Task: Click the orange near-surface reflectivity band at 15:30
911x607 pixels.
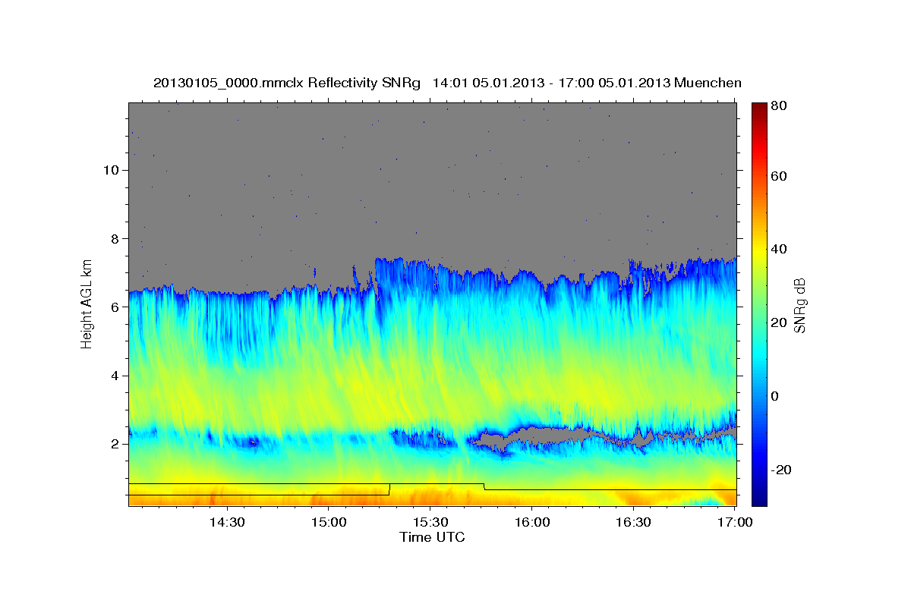Action: (x=430, y=498)
